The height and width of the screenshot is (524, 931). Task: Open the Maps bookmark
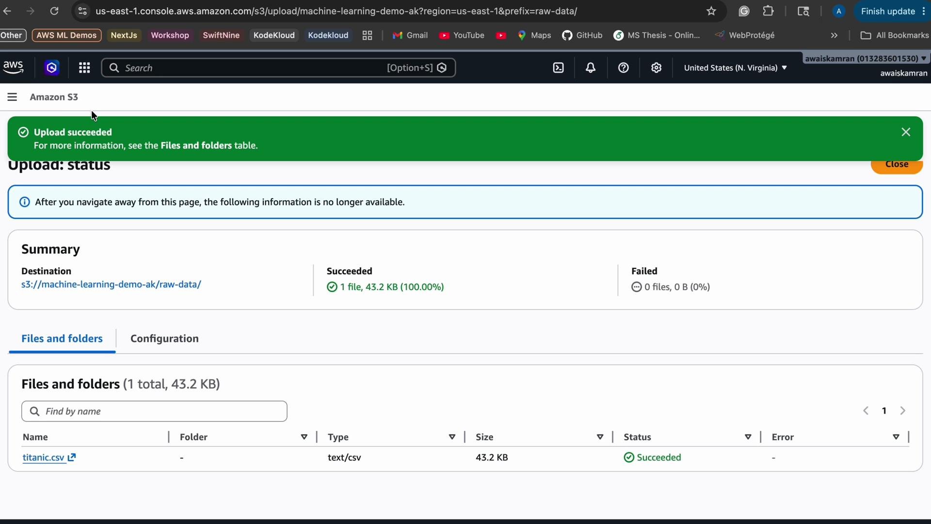click(534, 35)
